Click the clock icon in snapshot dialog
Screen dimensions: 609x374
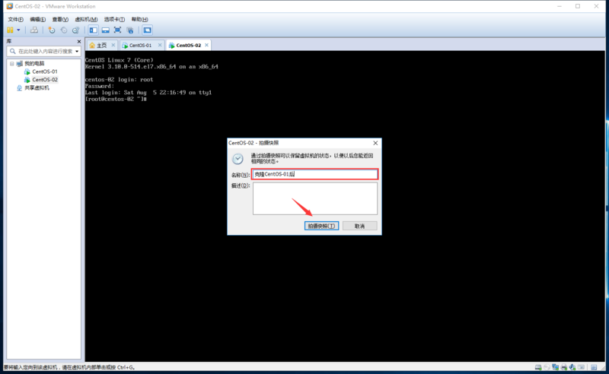point(238,159)
